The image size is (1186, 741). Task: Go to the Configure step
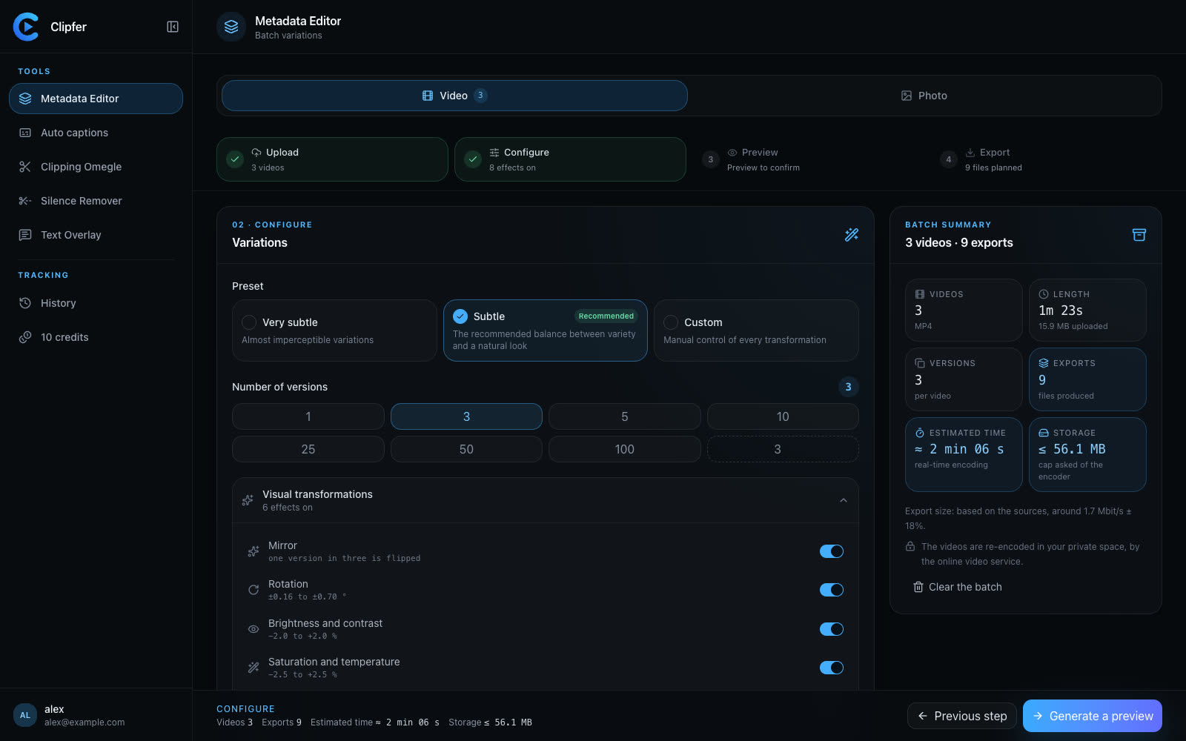point(570,159)
